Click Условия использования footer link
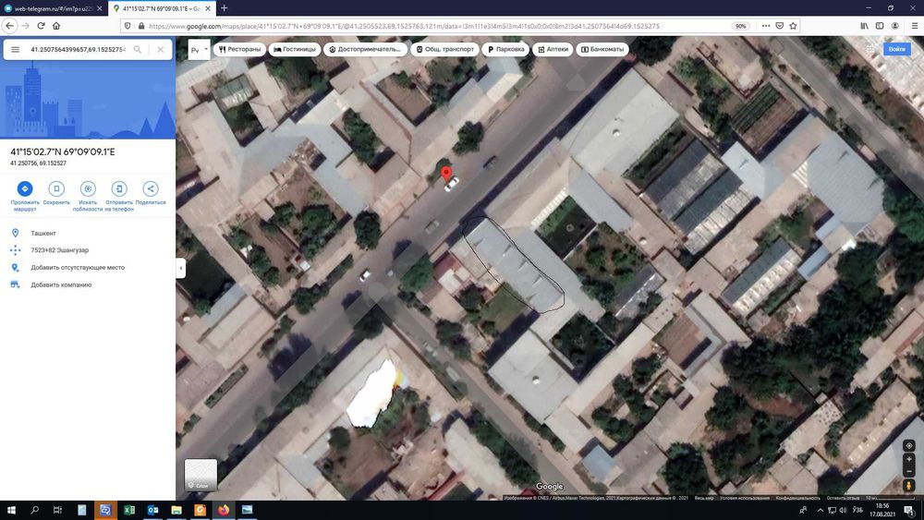 [x=744, y=498]
